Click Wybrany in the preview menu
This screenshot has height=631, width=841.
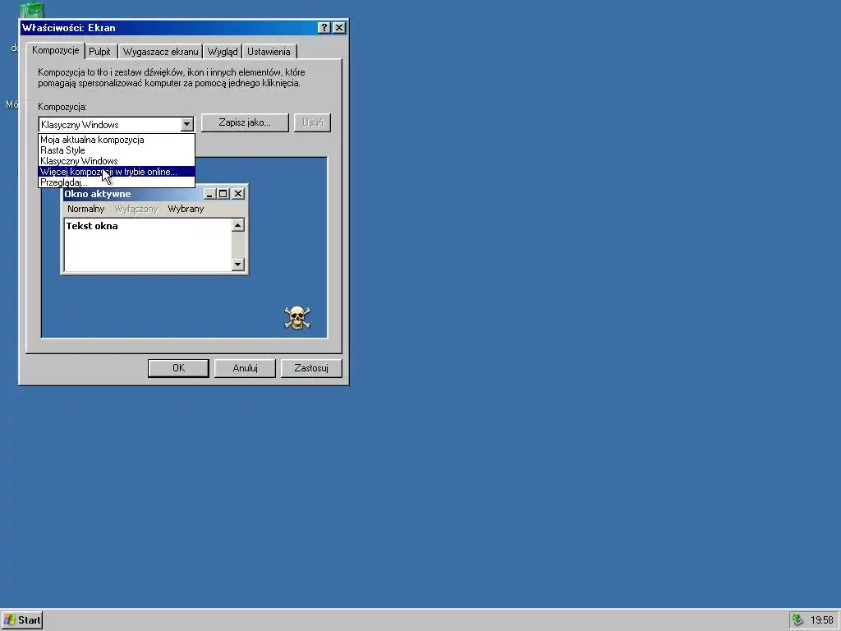tap(186, 209)
